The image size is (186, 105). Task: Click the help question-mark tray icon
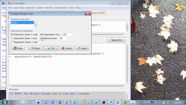pos(152,102)
